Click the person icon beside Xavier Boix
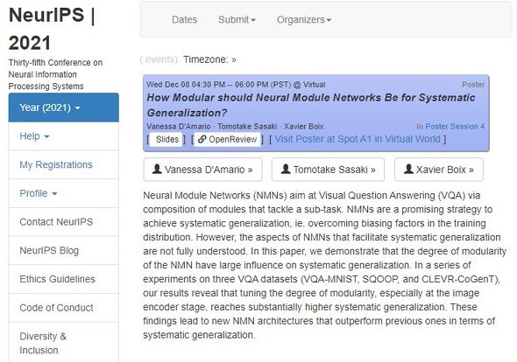 408,169
